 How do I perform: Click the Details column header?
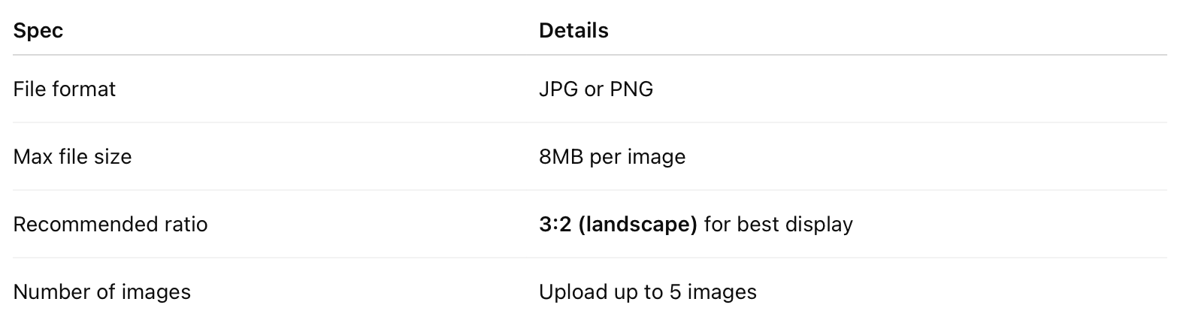[573, 31]
